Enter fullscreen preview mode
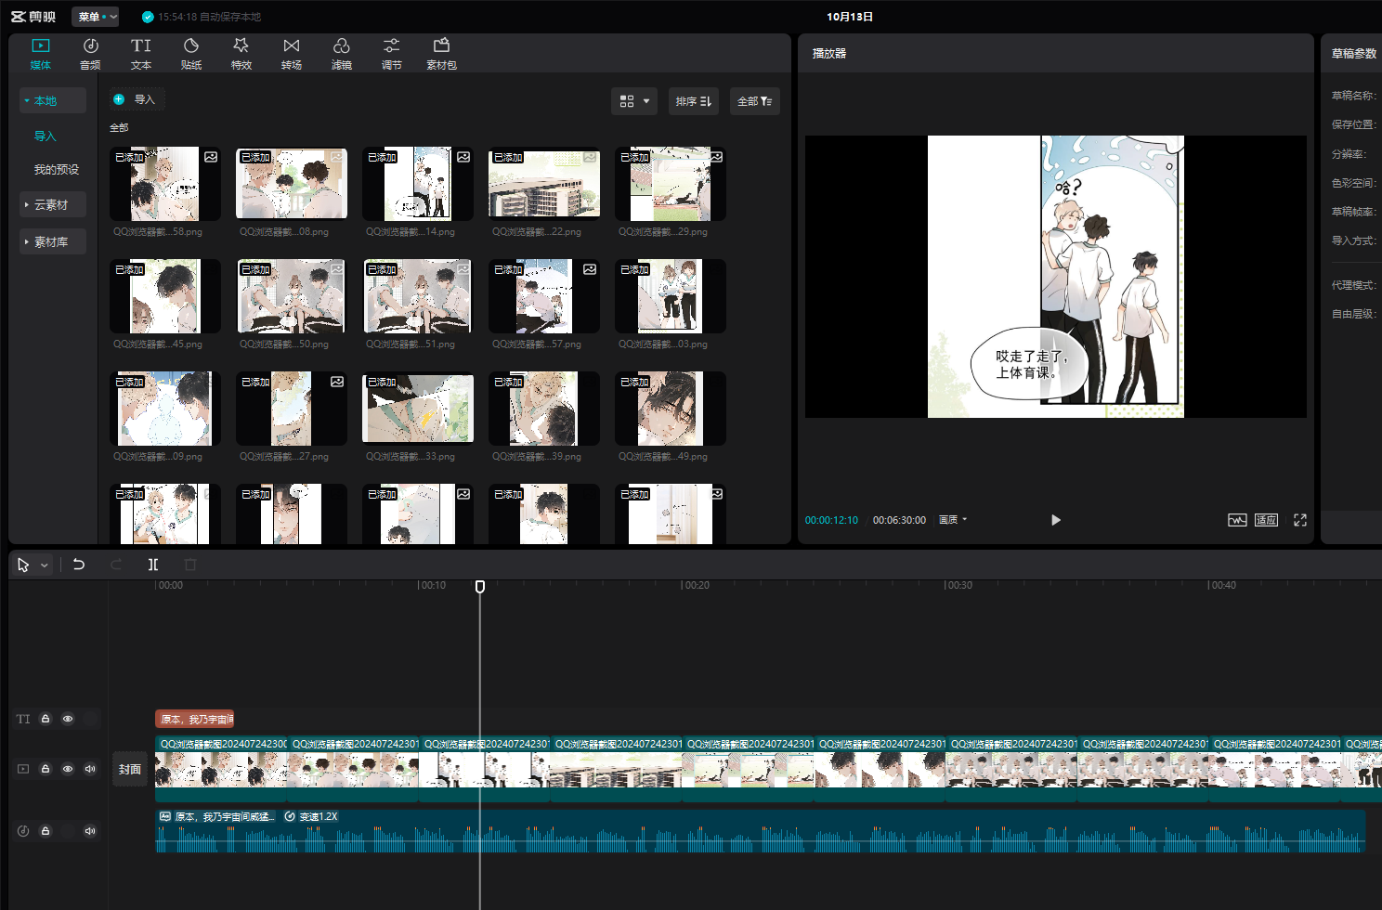Image resolution: width=1382 pixels, height=910 pixels. click(x=1300, y=520)
